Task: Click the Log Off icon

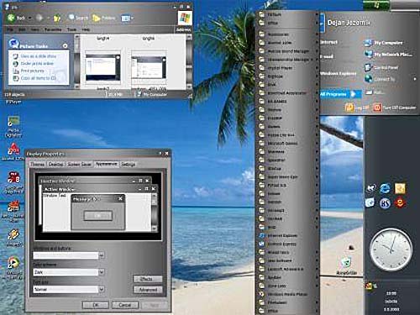Action: 349,108
